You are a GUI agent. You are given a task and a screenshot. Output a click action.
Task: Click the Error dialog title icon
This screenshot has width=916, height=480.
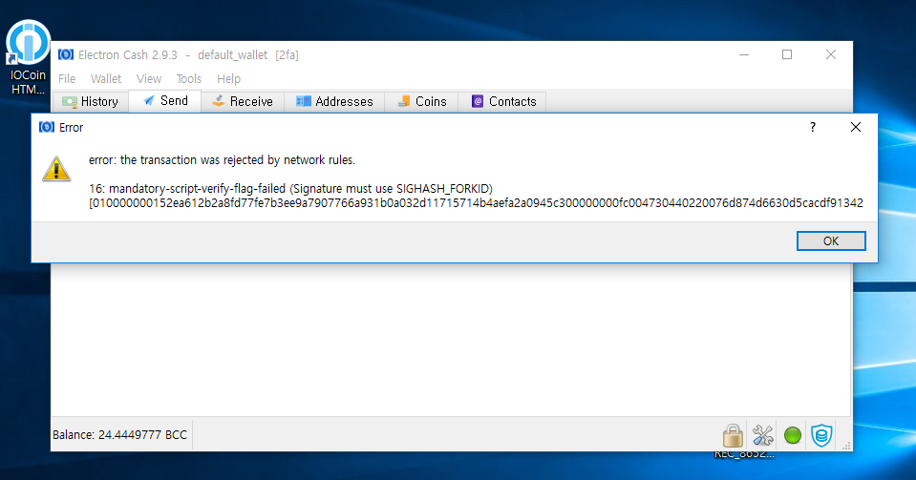46,127
